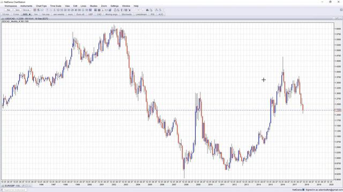Click the Yen shortcut button
This screenshot has height=192, width=343.
coord(36,14)
